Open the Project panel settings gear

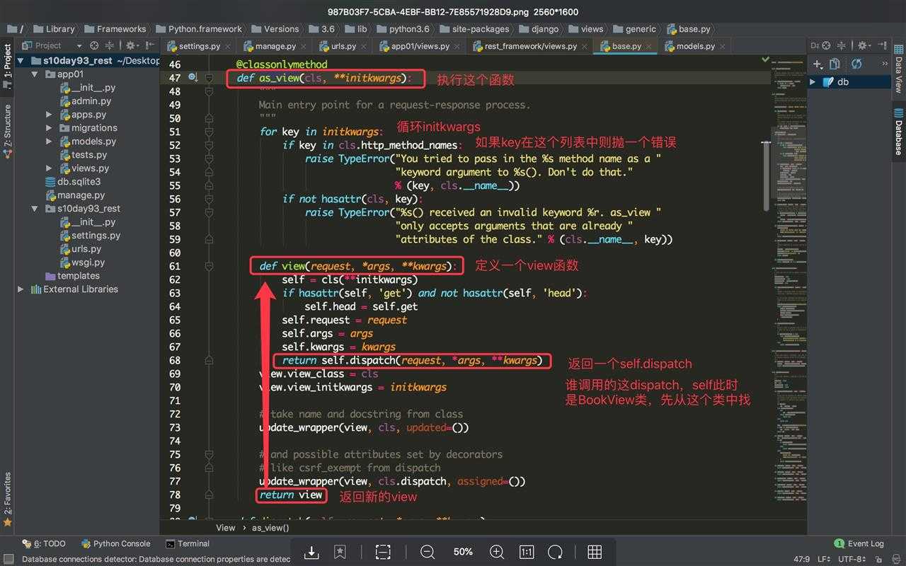[x=131, y=45]
